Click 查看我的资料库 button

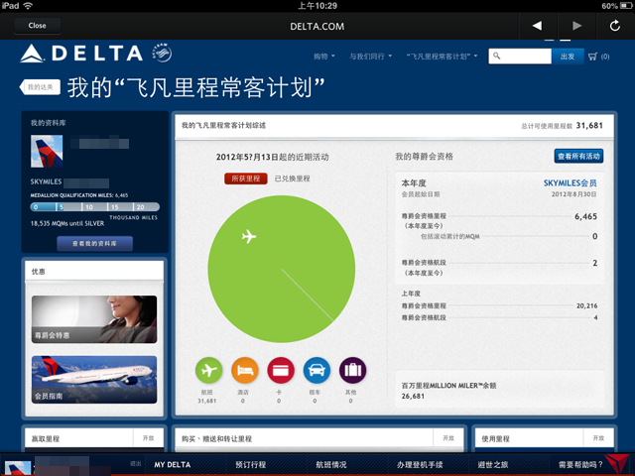point(94,244)
